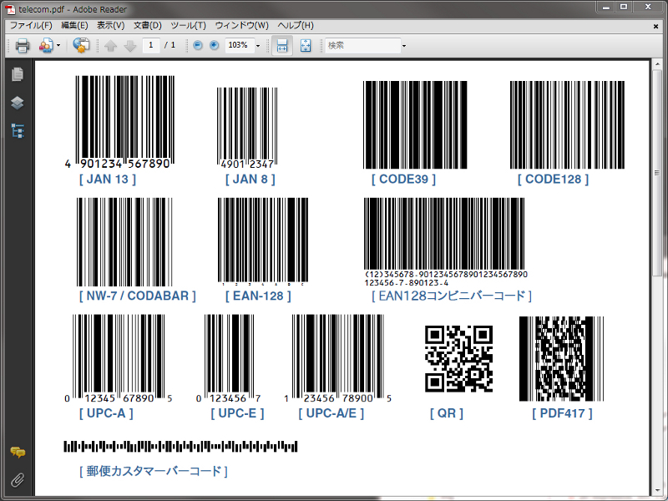Click the postal customer barcode image
Viewport: 668px width, 501px height.
tap(180, 447)
